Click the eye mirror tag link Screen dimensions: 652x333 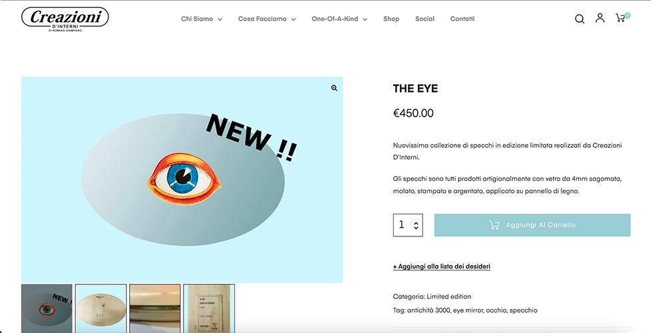pos(468,310)
